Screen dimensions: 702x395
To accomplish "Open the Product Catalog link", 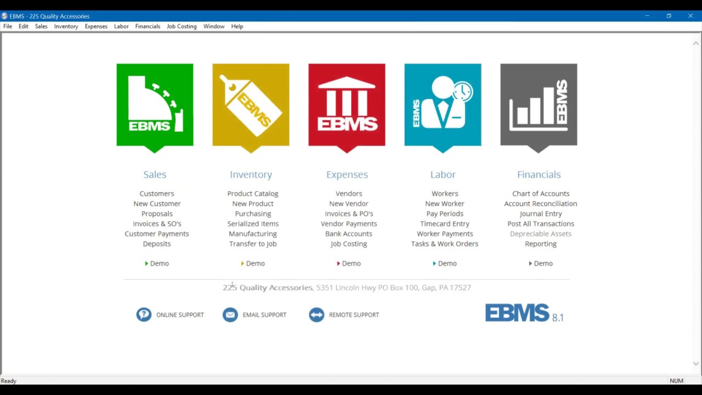I will point(253,194).
